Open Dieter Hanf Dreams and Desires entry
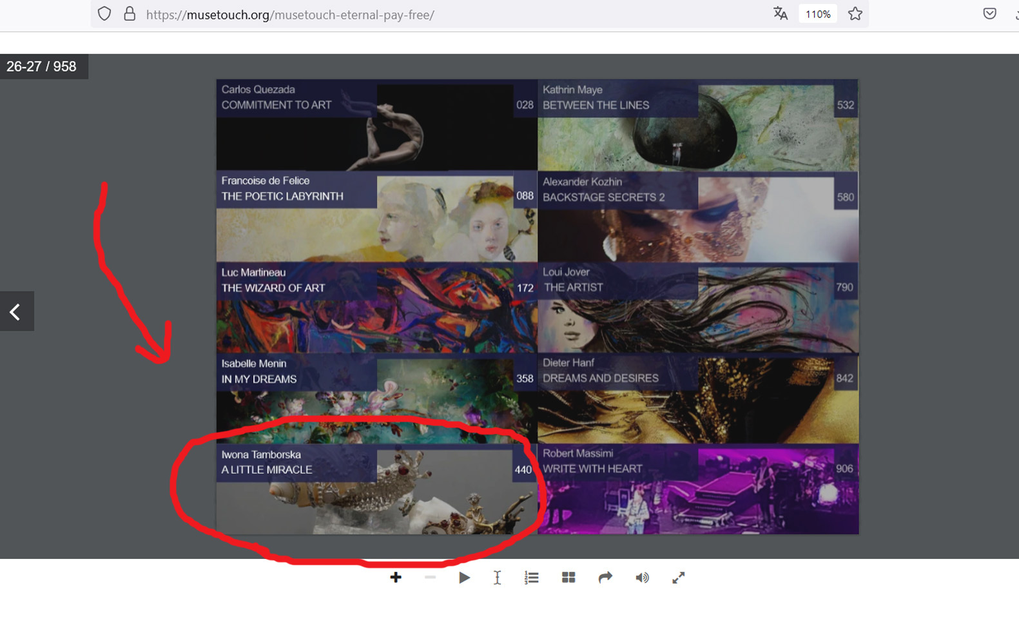This screenshot has width=1019, height=617. [x=698, y=398]
